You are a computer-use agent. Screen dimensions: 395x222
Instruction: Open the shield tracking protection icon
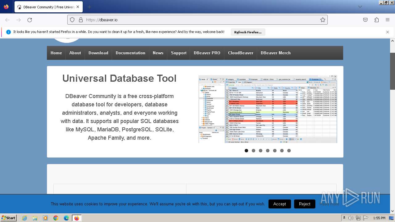point(72,20)
